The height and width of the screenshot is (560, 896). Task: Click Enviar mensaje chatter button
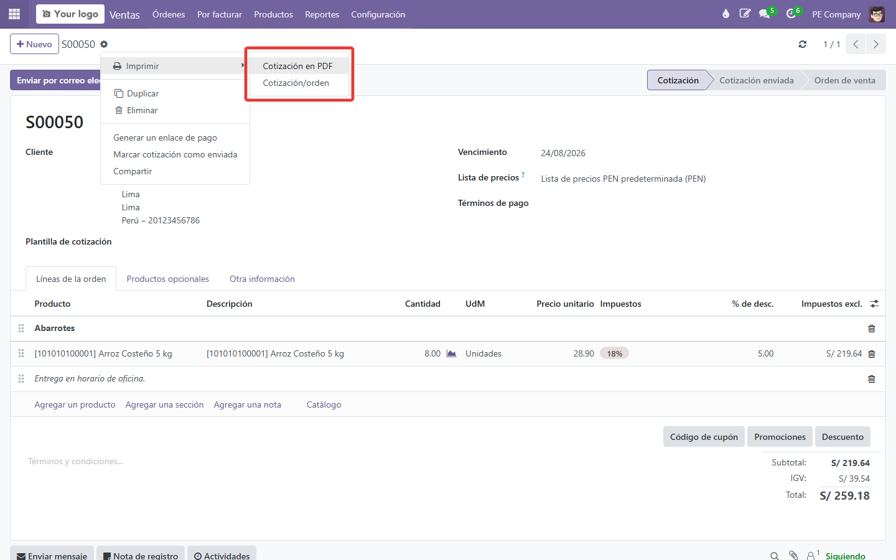(x=52, y=553)
